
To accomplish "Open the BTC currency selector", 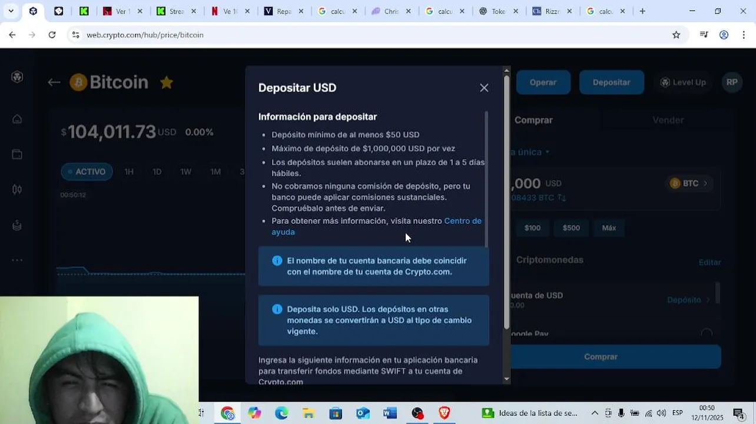I will tap(688, 184).
